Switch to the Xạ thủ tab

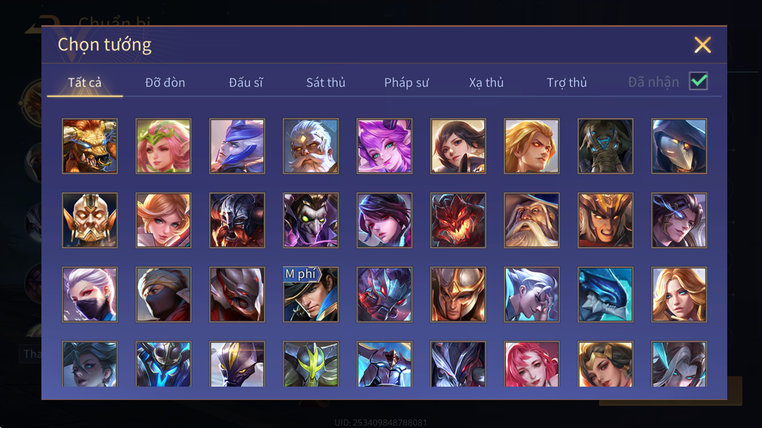point(486,82)
